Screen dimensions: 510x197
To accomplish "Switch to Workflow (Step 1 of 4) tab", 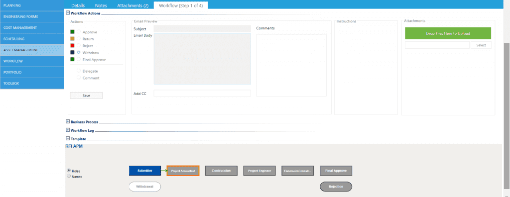I will pos(181,5).
